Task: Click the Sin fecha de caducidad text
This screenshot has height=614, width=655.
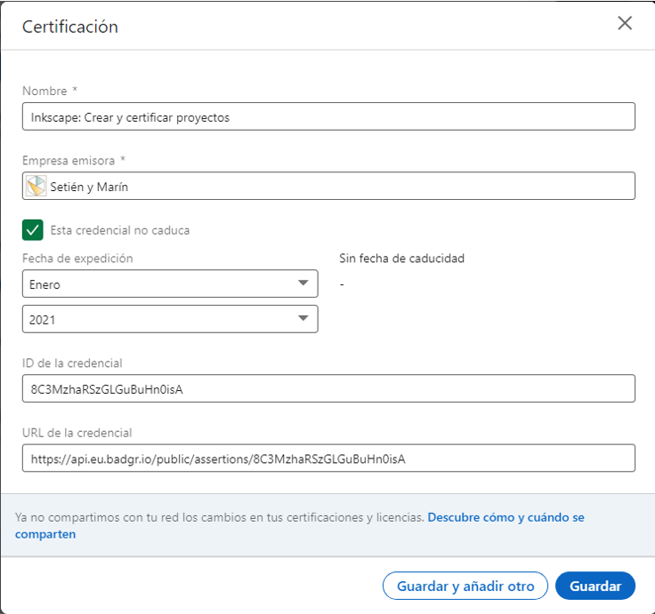Action: pos(402,259)
